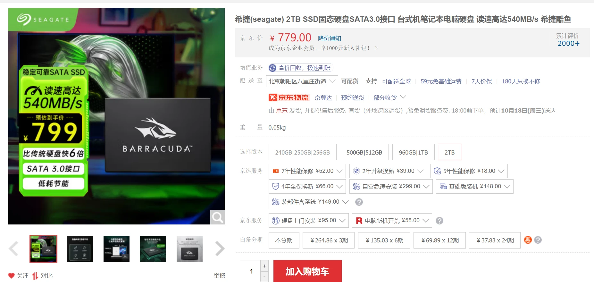Click the 可配送全球 link

397,81
